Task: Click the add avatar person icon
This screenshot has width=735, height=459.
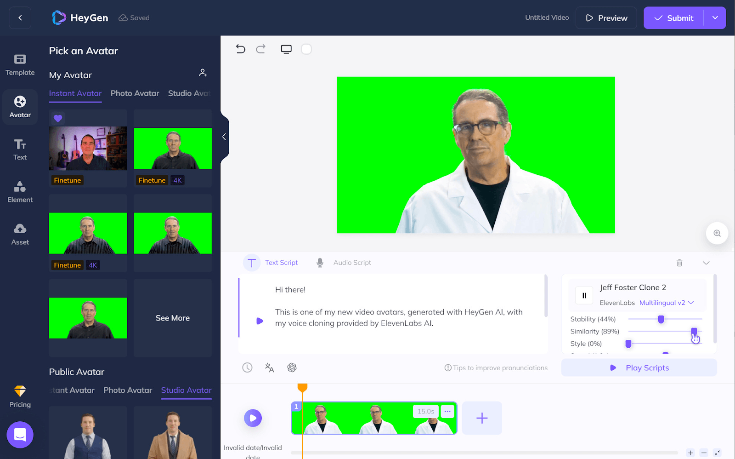Action: click(203, 73)
